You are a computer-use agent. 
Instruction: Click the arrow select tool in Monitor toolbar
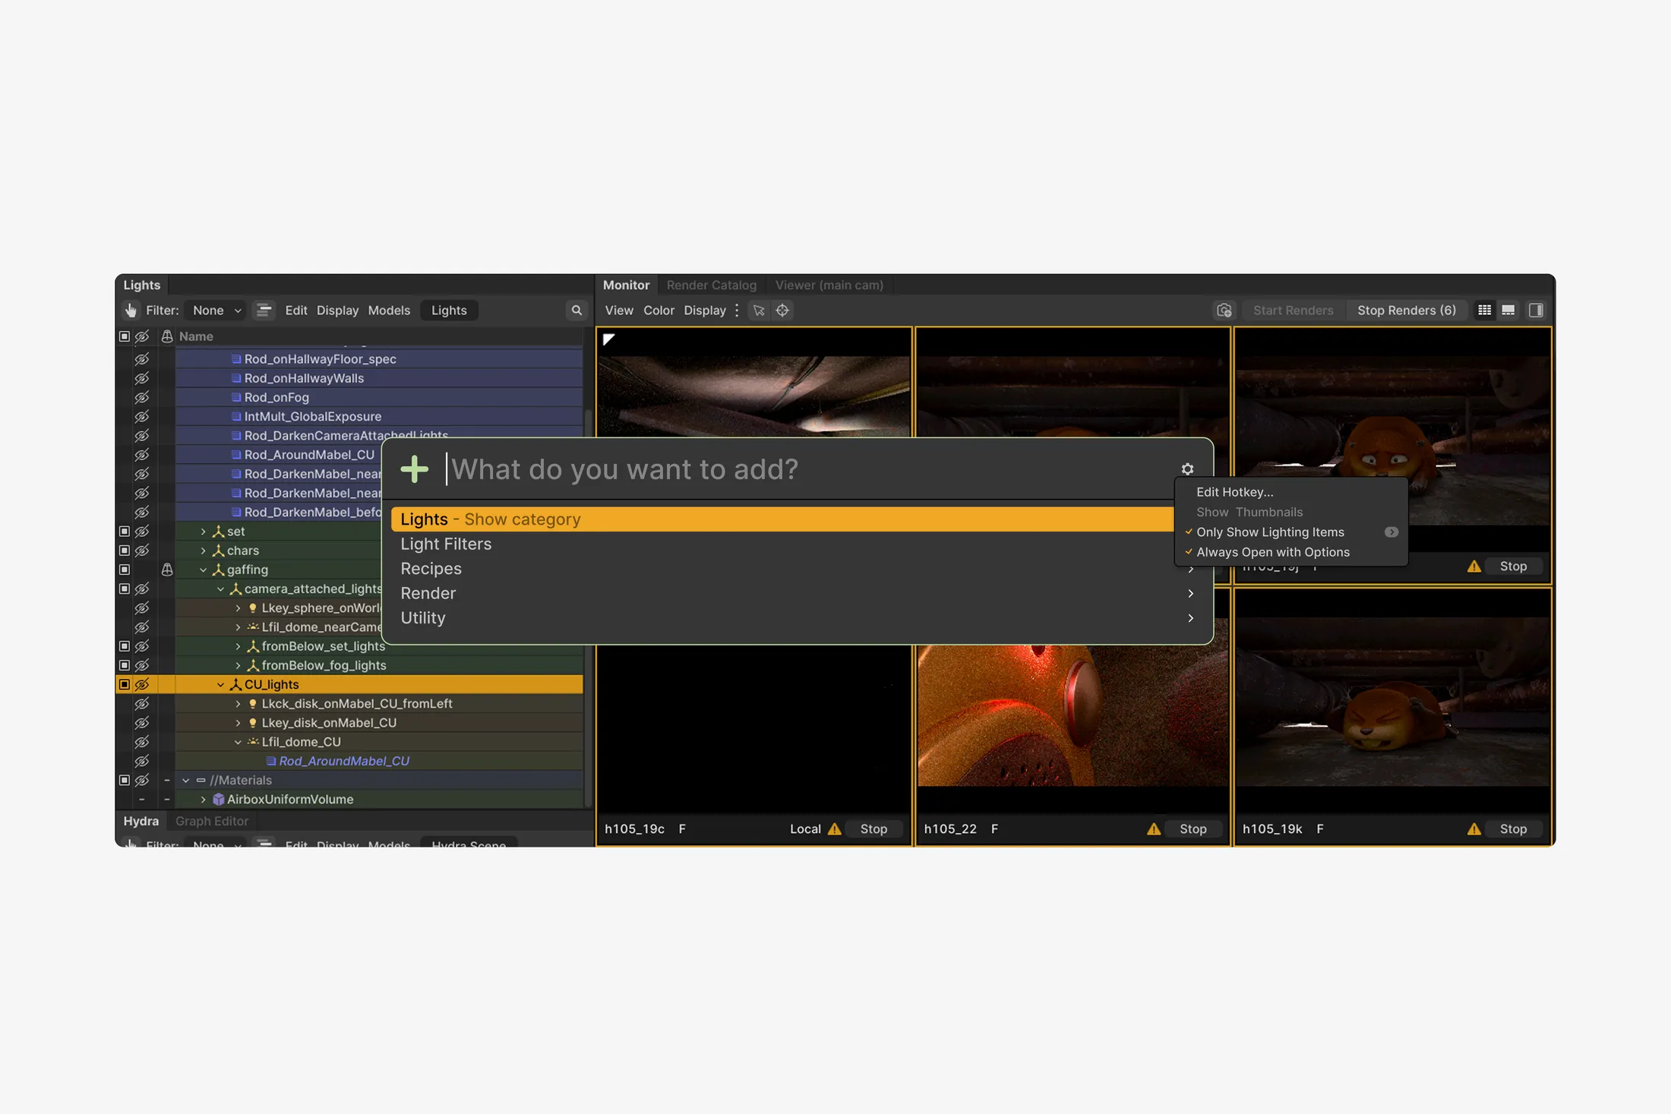[759, 310]
